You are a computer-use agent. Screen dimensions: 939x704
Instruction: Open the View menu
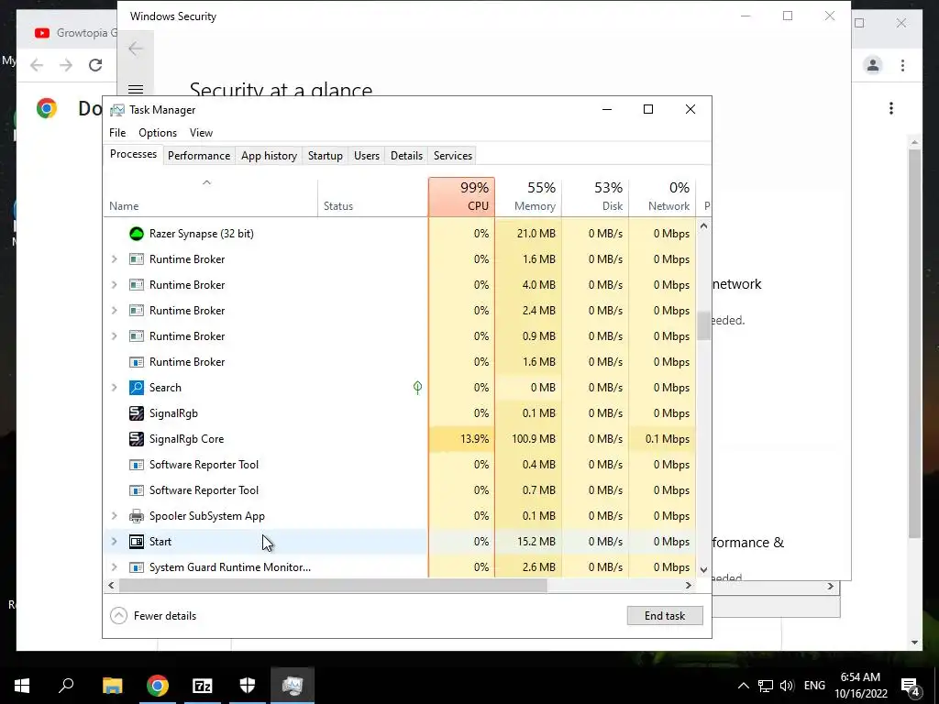[x=201, y=133]
